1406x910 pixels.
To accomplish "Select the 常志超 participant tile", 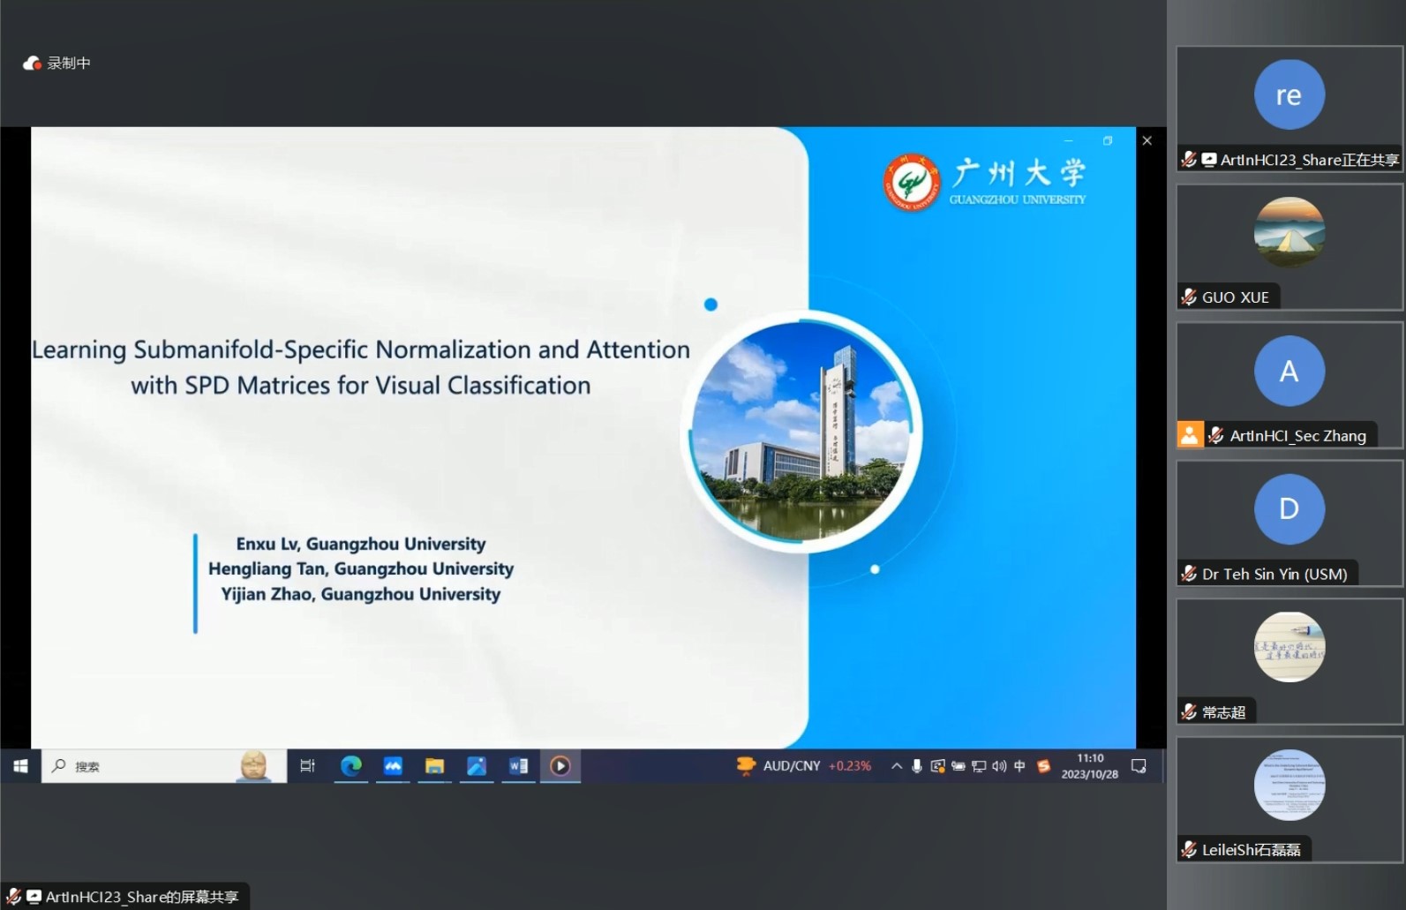I will pos(1289,661).
